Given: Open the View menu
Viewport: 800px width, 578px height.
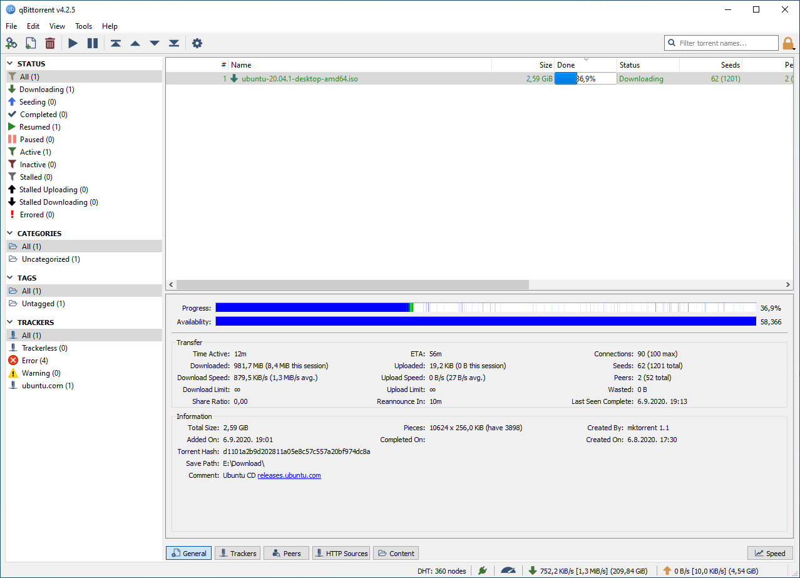Looking at the screenshot, I should tap(57, 26).
